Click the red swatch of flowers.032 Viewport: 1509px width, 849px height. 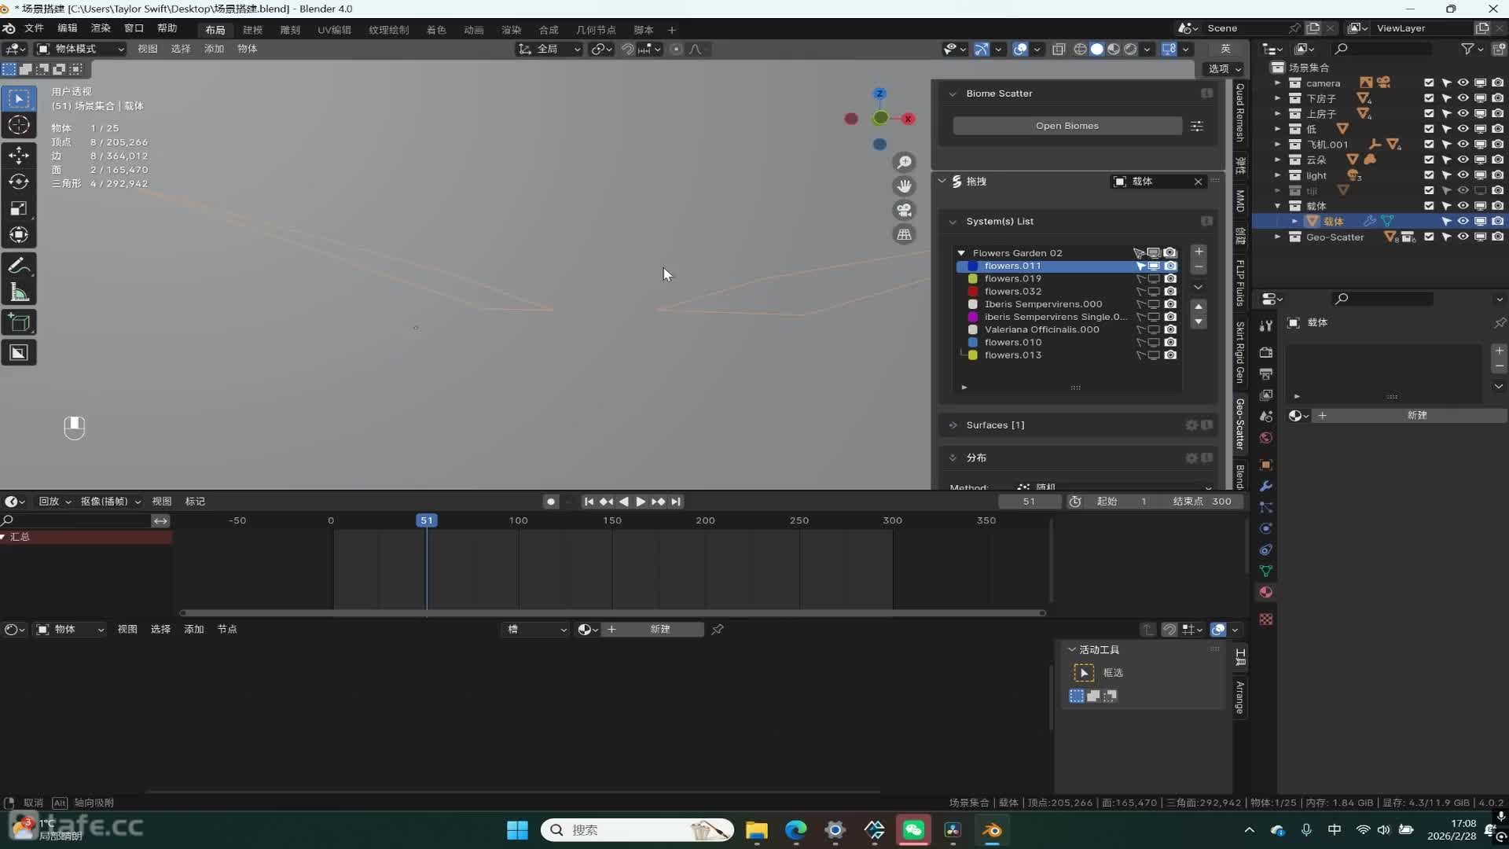click(972, 292)
